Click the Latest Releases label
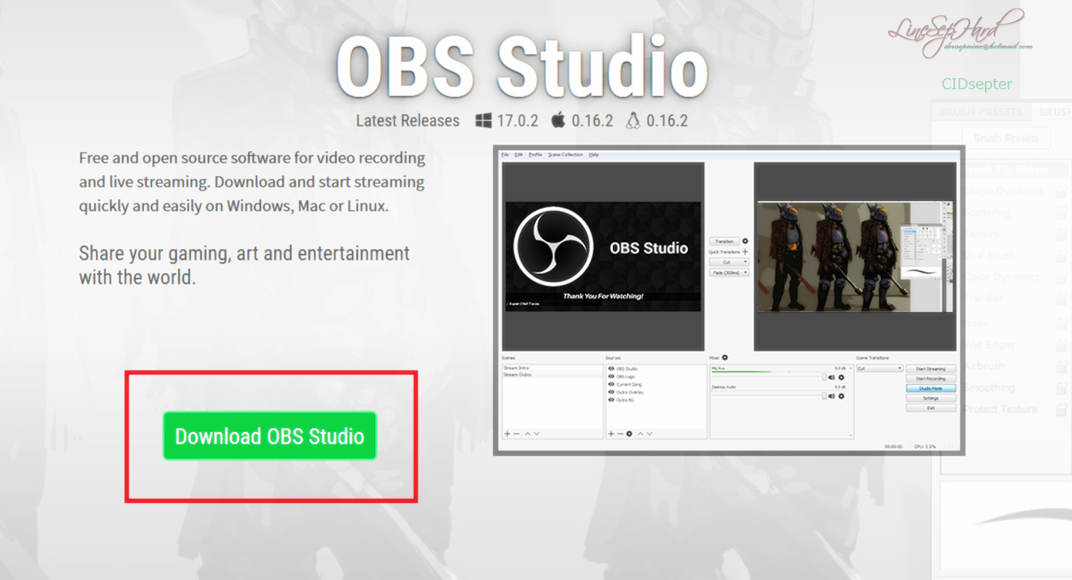Screen dimensions: 1072x580 coord(407,121)
